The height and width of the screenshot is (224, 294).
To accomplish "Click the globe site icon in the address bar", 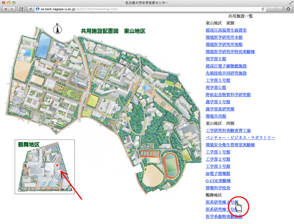I will 38,9.
